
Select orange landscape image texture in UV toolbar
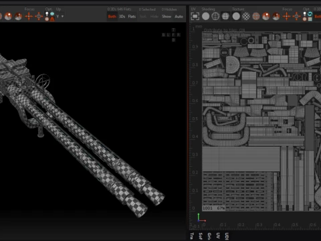pos(265,16)
